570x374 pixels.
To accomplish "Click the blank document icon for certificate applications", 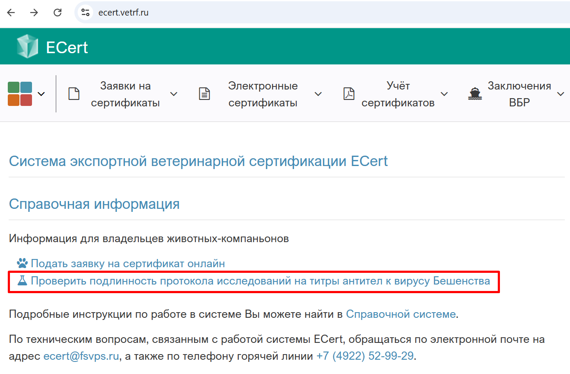I will point(74,94).
